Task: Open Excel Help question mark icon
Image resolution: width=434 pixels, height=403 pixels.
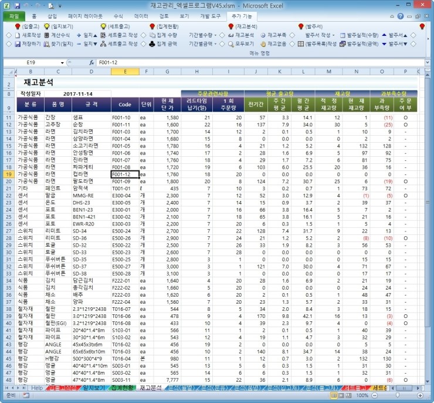Action: coord(401,16)
